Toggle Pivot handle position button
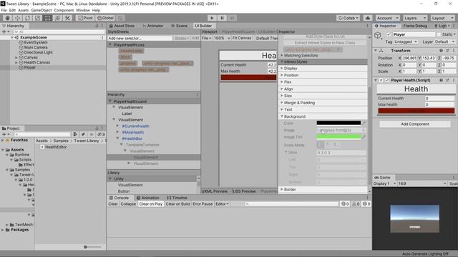This screenshot has width=458, height=257. [x=85, y=18]
